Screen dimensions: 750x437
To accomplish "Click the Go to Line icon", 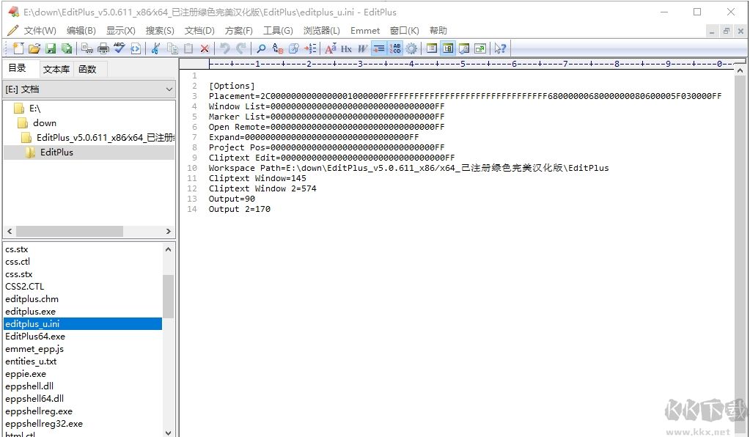I will click(x=310, y=48).
